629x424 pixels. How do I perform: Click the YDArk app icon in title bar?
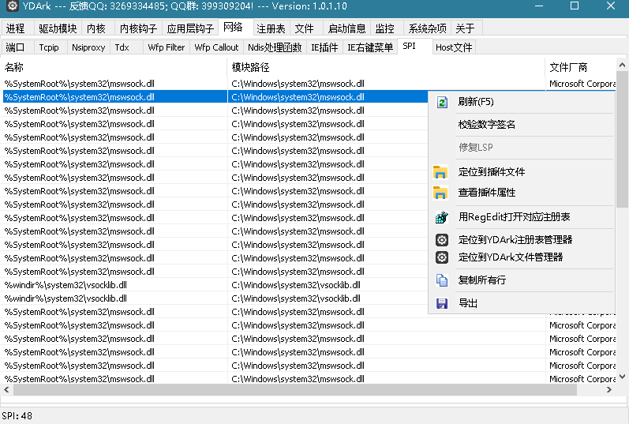point(12,6)
